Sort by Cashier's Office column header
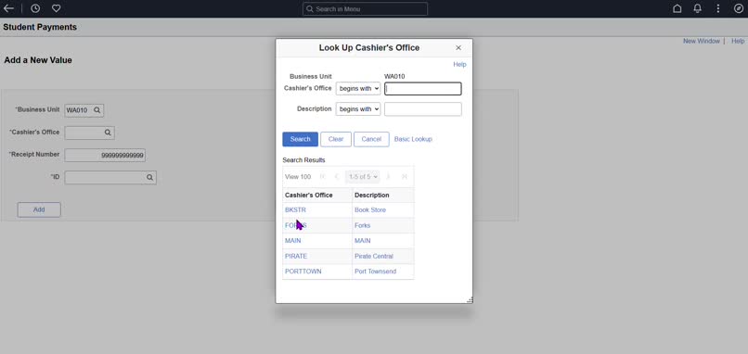748x354 pixels. (309, 196)
